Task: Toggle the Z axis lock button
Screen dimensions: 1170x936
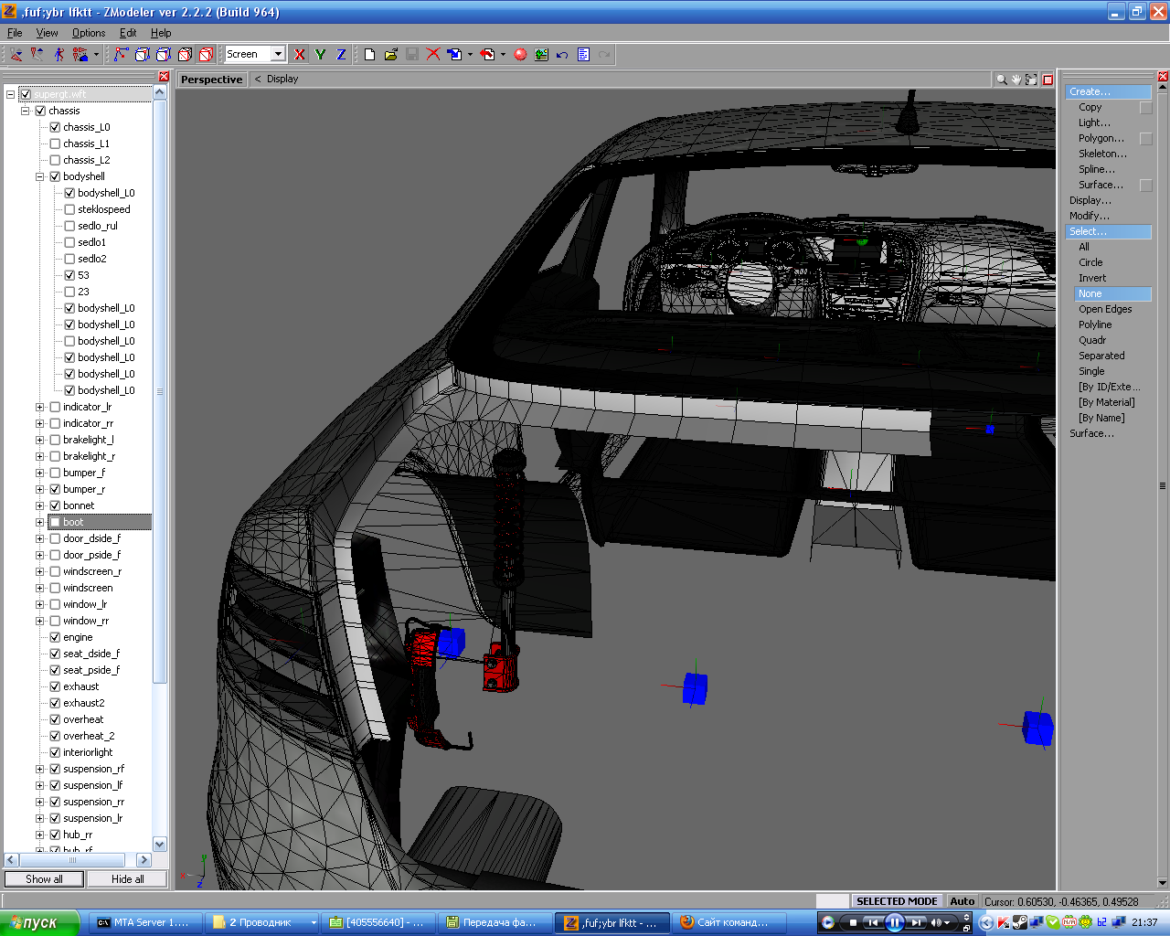Action: pos(341,55)
